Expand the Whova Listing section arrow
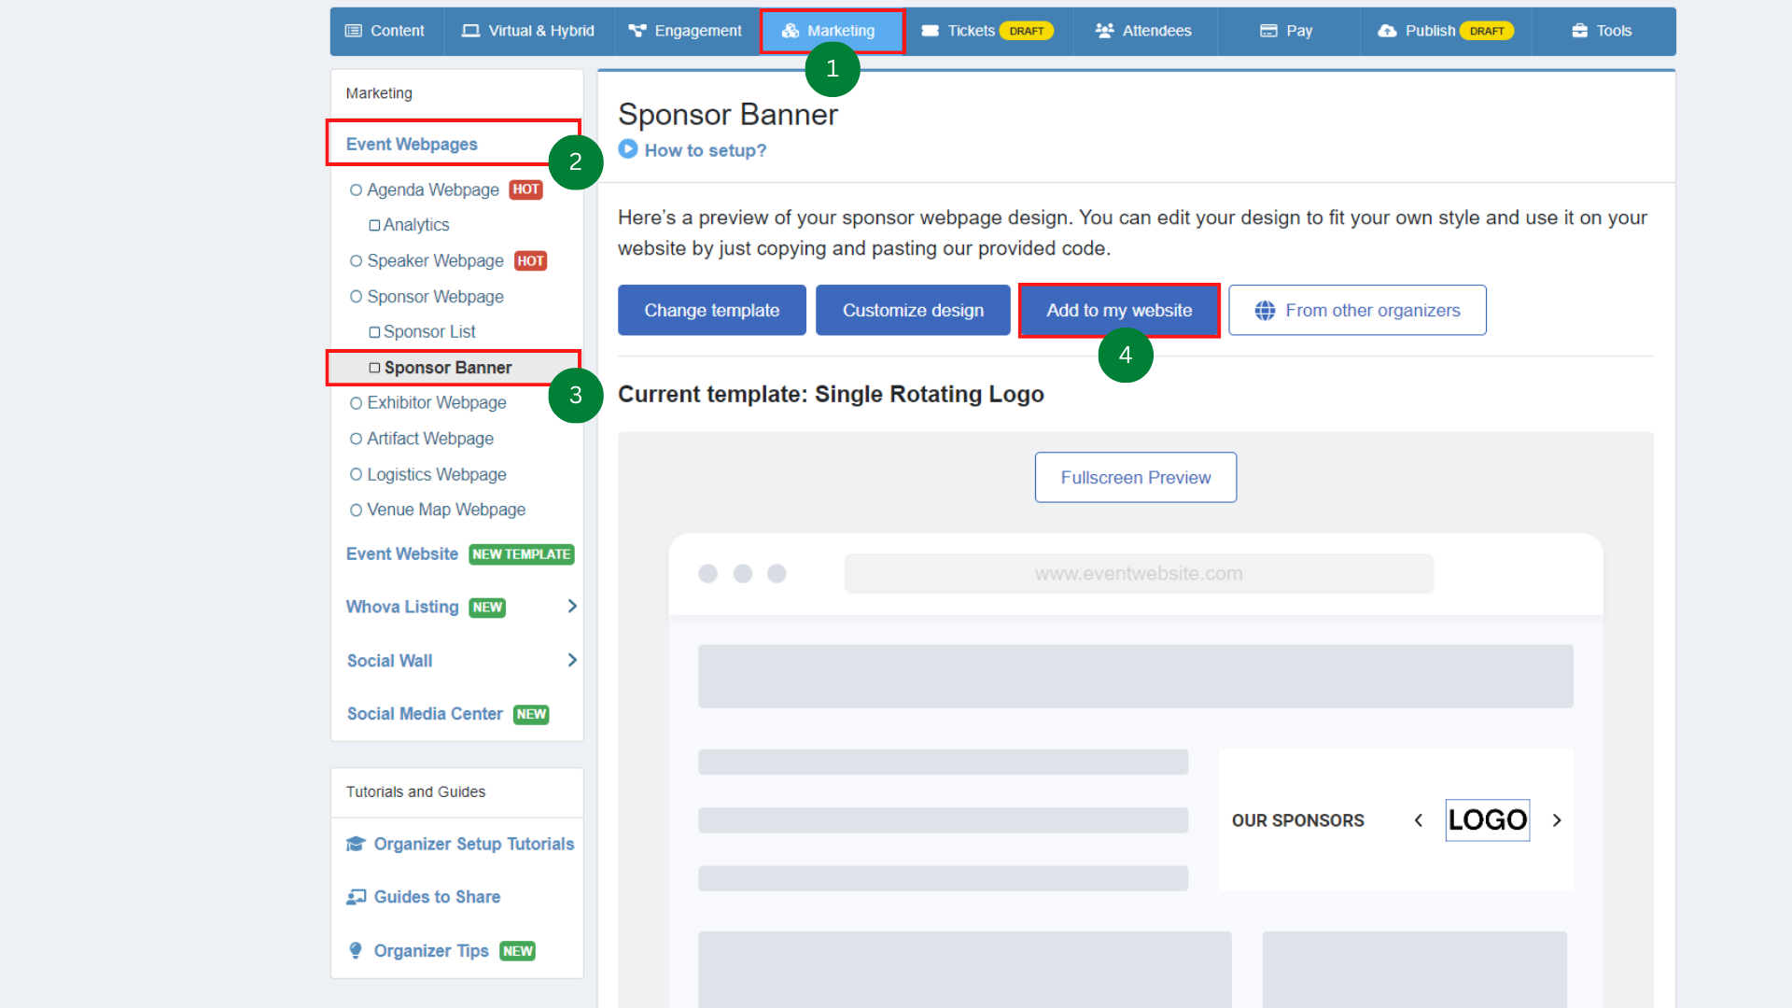 coord(572,607)
